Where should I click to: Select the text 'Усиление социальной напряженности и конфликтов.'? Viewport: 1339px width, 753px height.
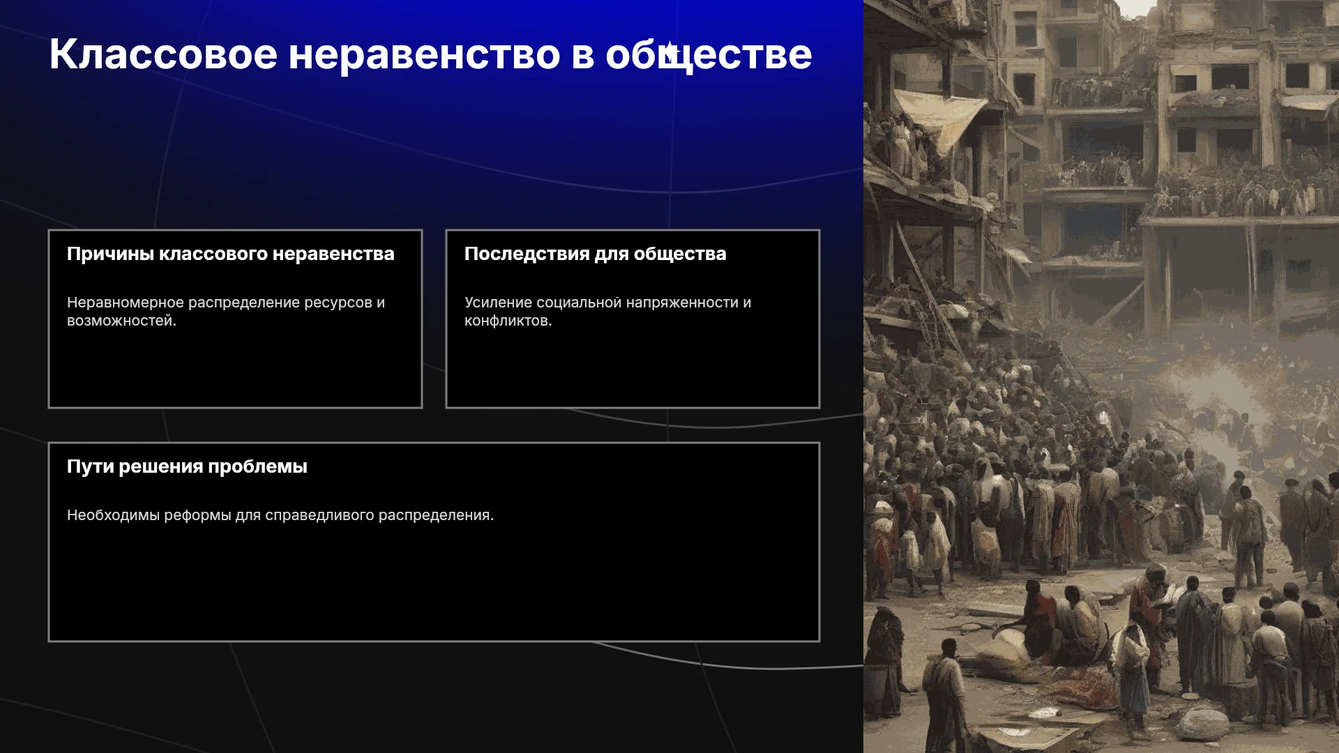tap(607, 312)
